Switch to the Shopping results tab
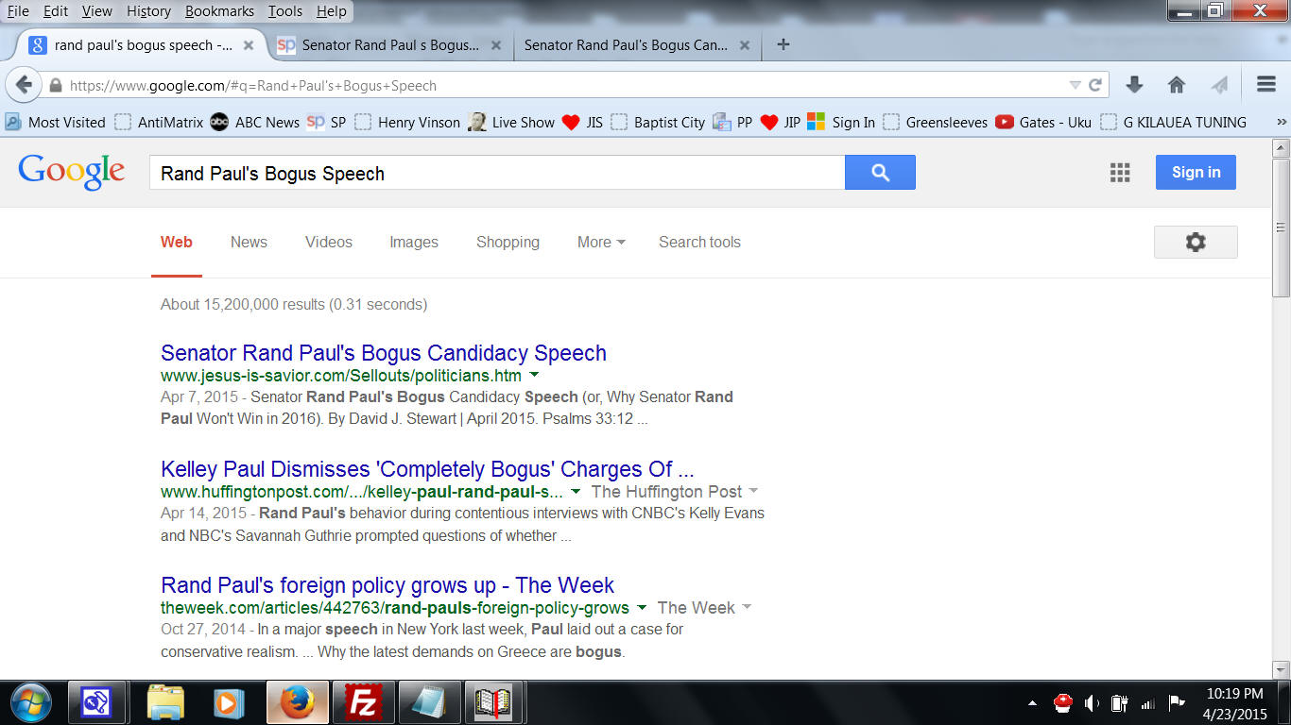This screenshot has height=725, width=1291. click(508, 243)
